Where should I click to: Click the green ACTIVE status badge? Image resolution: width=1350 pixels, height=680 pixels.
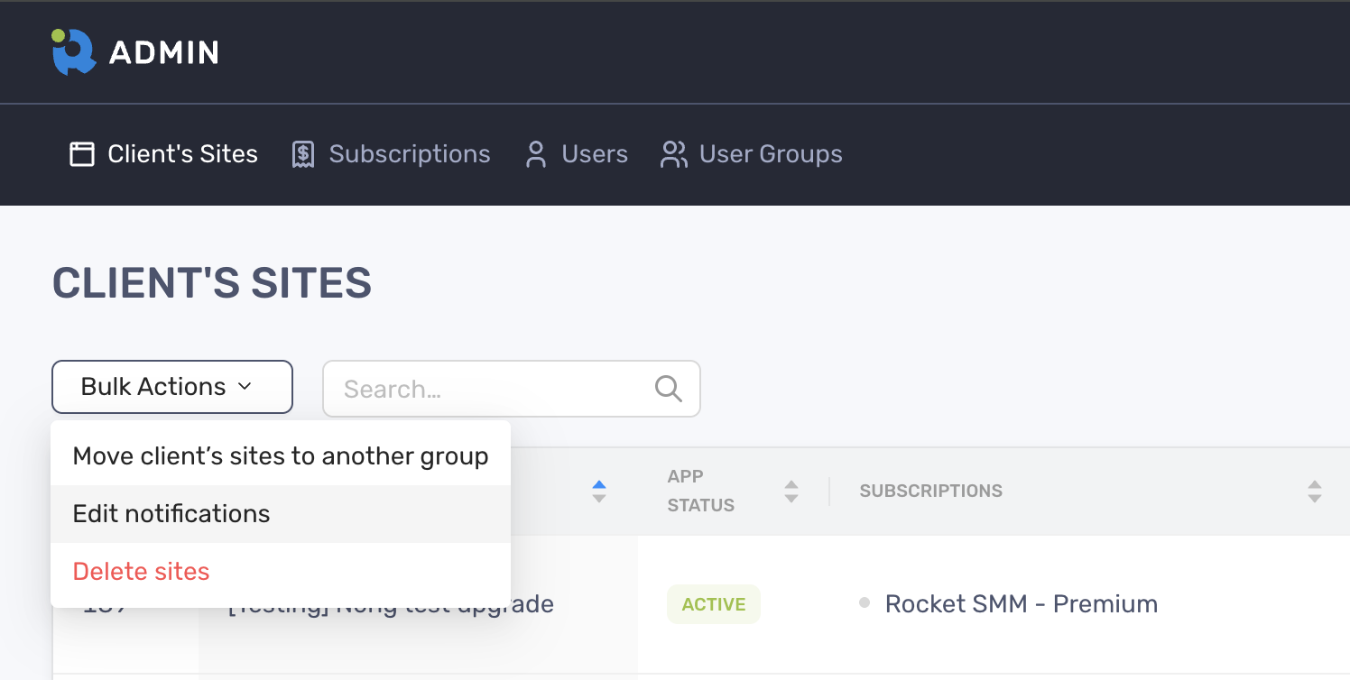[x=713, y=604]
